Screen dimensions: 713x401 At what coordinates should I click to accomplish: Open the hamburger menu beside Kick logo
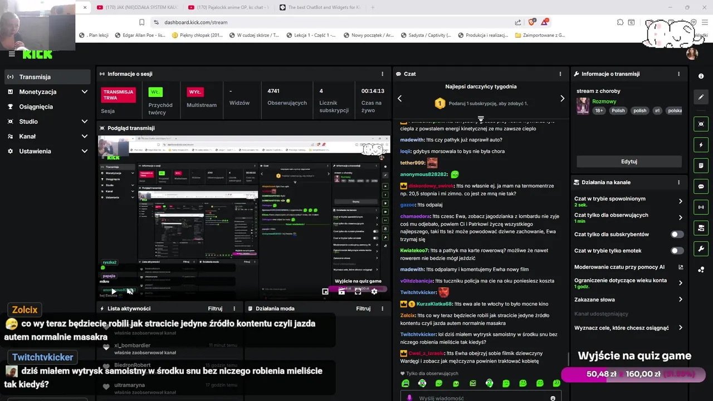tap(12, 54)
